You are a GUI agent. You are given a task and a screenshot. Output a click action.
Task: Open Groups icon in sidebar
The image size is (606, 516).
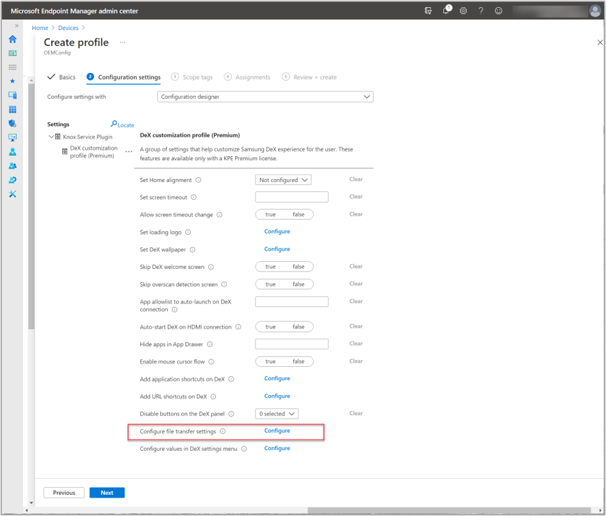(x=12, y=166)
